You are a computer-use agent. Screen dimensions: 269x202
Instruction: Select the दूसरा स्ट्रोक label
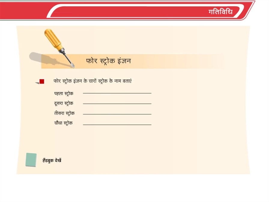tap(64, 103)
